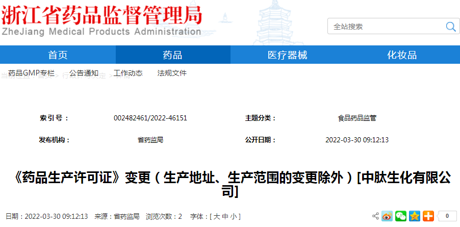Click index number 002482461/2022-46151

pos(150,118)
